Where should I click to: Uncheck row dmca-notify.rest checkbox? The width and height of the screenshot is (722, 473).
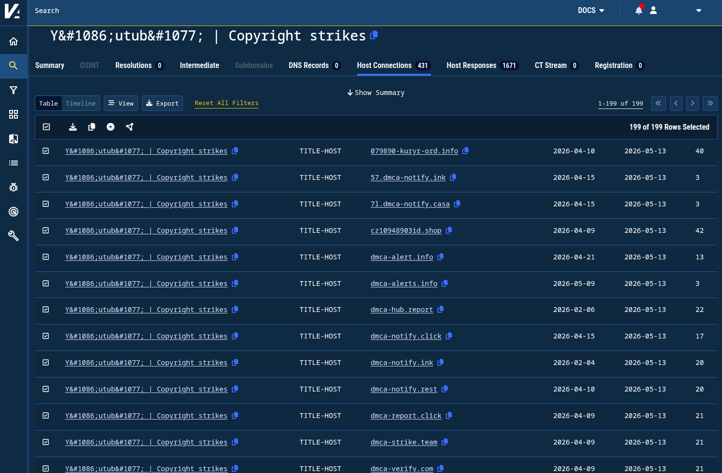pyautogui.click(x=46, y=389)
